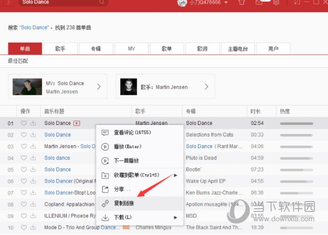
Task: Switch to the 单曲 (Songs) tab
Action: coord(25,49)
